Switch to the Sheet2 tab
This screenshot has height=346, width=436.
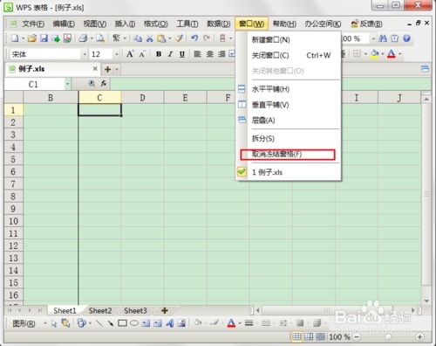[100, 311]
